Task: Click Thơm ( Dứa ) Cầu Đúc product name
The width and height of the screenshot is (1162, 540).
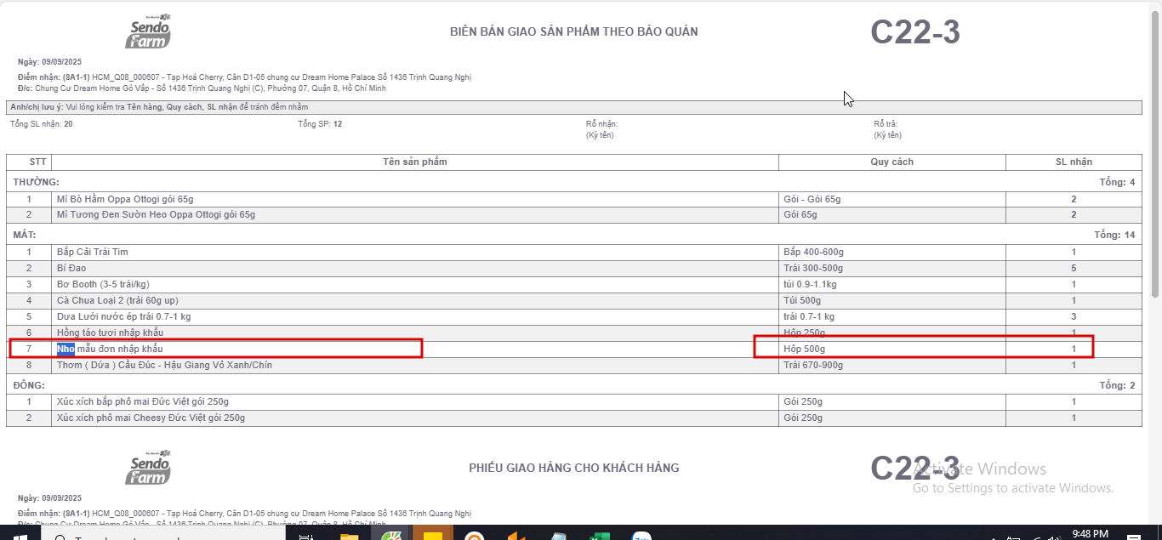Action: pyautogui.click(x=164, y=365)
